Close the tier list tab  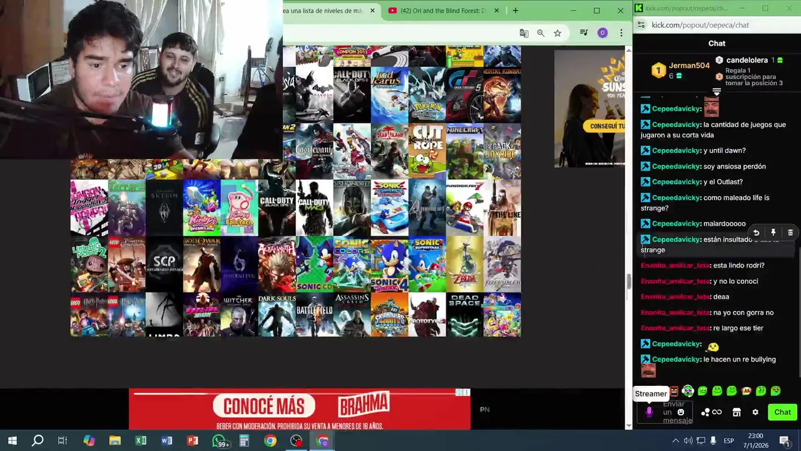tap(372, 11)
